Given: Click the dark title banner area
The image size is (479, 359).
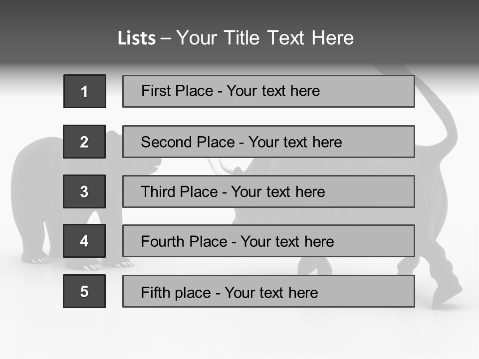Looking at the screenshot, I should [x=239, y=32].
